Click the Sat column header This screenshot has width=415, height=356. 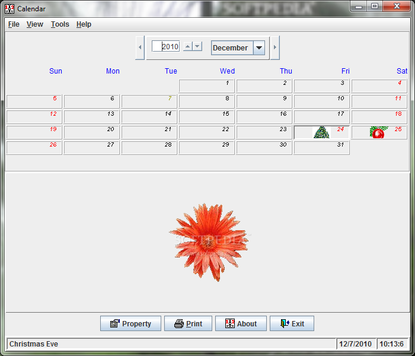pos(402,71)
